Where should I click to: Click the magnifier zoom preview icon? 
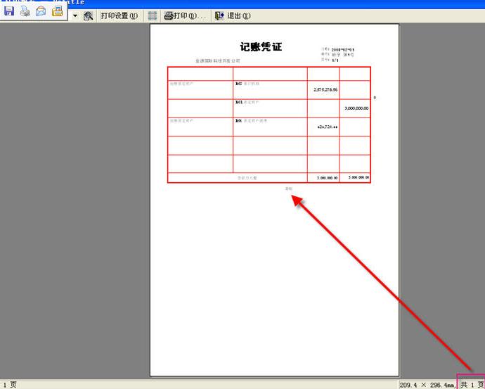(88, 15)
